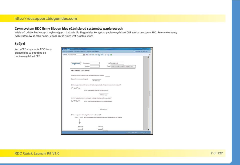Click the icon right of Next CRF

pos(149,52)
